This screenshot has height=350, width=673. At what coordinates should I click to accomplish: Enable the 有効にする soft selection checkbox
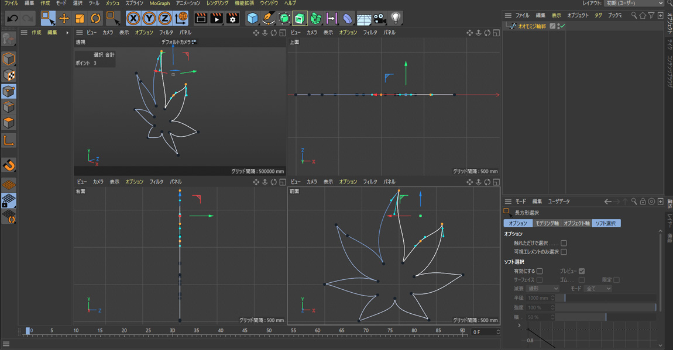click(x=540, y=271)
